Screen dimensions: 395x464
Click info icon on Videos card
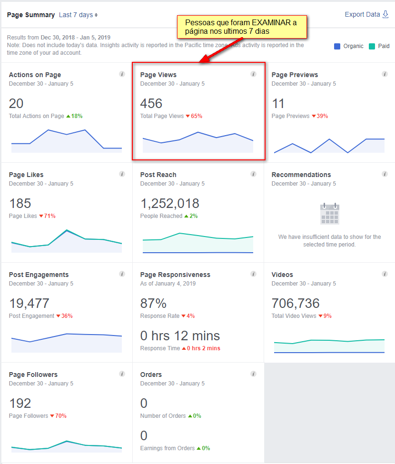(x=385, y=274)
